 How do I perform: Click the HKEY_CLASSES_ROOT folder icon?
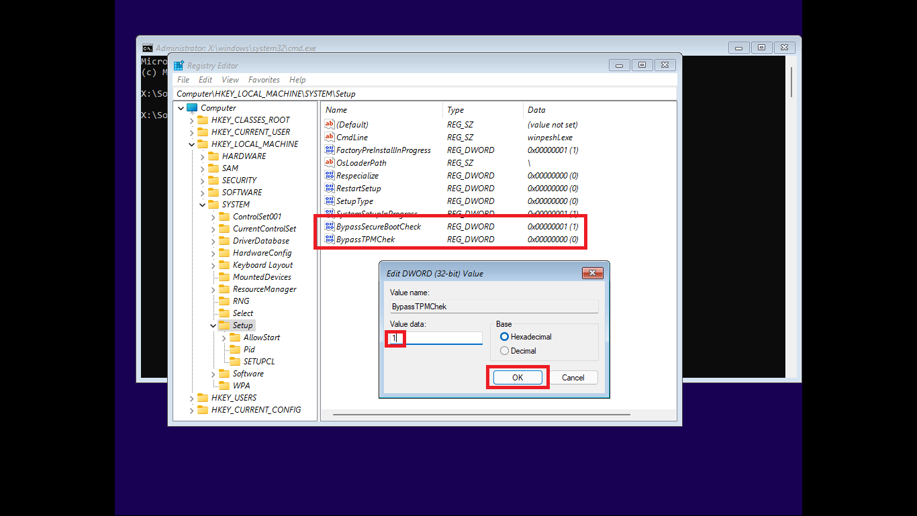click(203, 119)
